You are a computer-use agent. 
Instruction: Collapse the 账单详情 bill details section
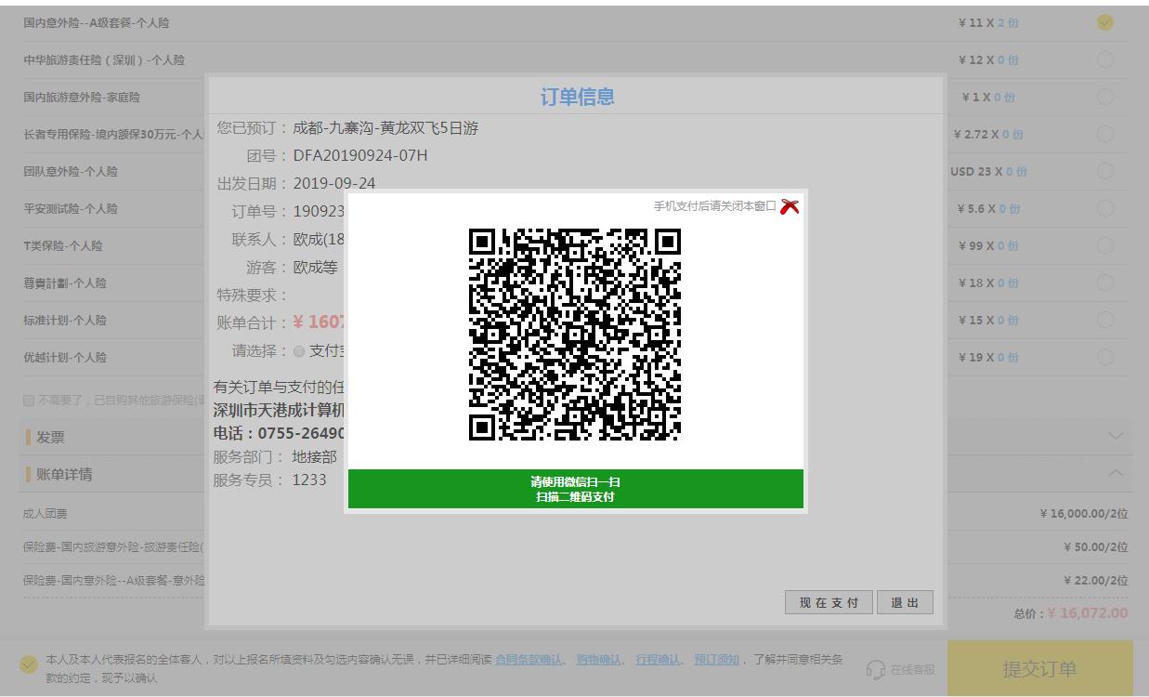point(1116,473)
